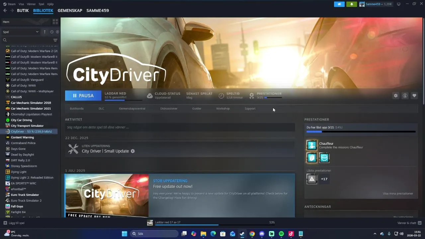Open update settings gear beside Small Update
Image resolution: width=425 pixels, height=239 pixels.
point(133,151)
